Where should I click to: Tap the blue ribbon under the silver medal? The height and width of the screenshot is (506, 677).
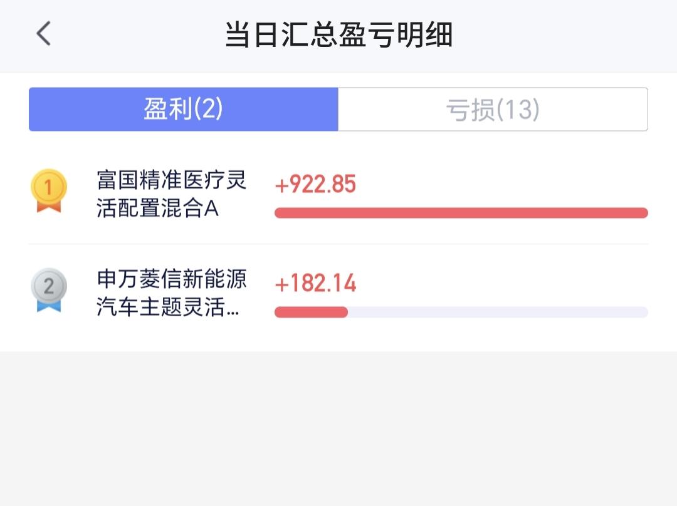tap(48, 306)
